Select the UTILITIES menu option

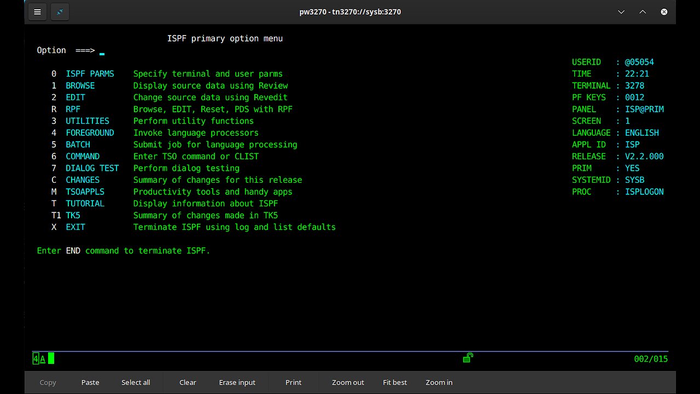pyautogui.click(x=87, y=121)
